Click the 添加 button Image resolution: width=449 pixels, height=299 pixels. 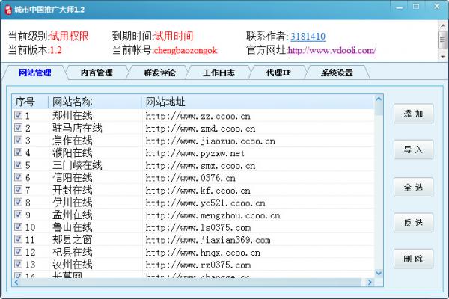pos(413,114)
